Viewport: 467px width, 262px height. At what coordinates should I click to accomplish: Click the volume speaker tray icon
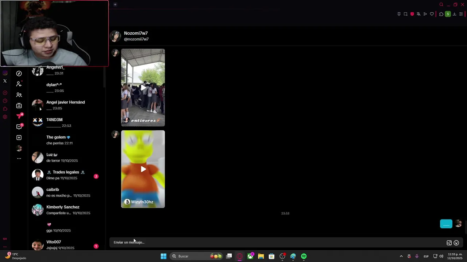point(441,257)
